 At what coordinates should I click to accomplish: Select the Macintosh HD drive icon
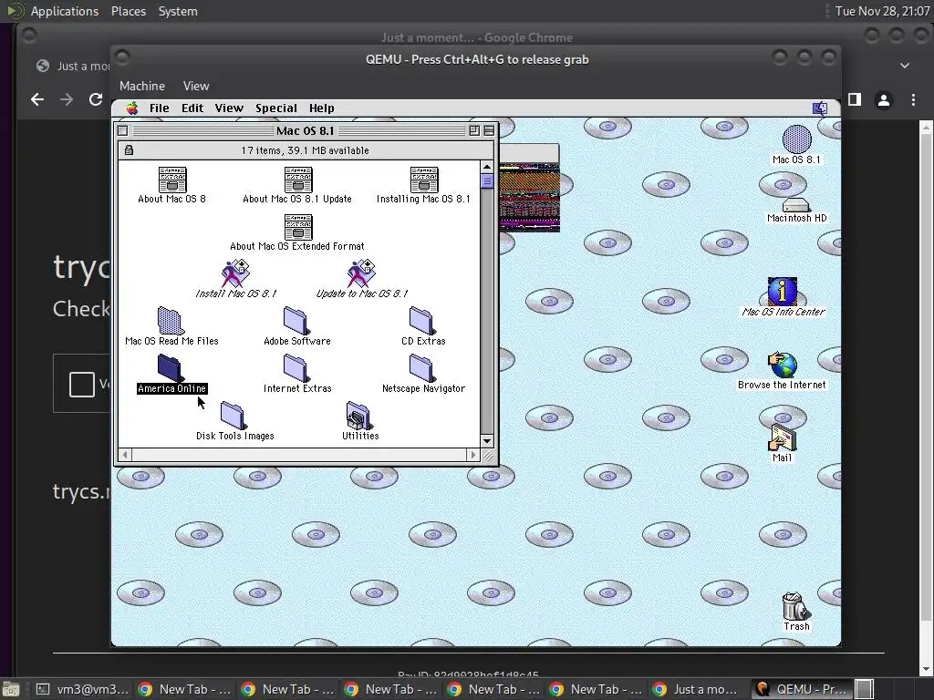[x=796, y=205]
